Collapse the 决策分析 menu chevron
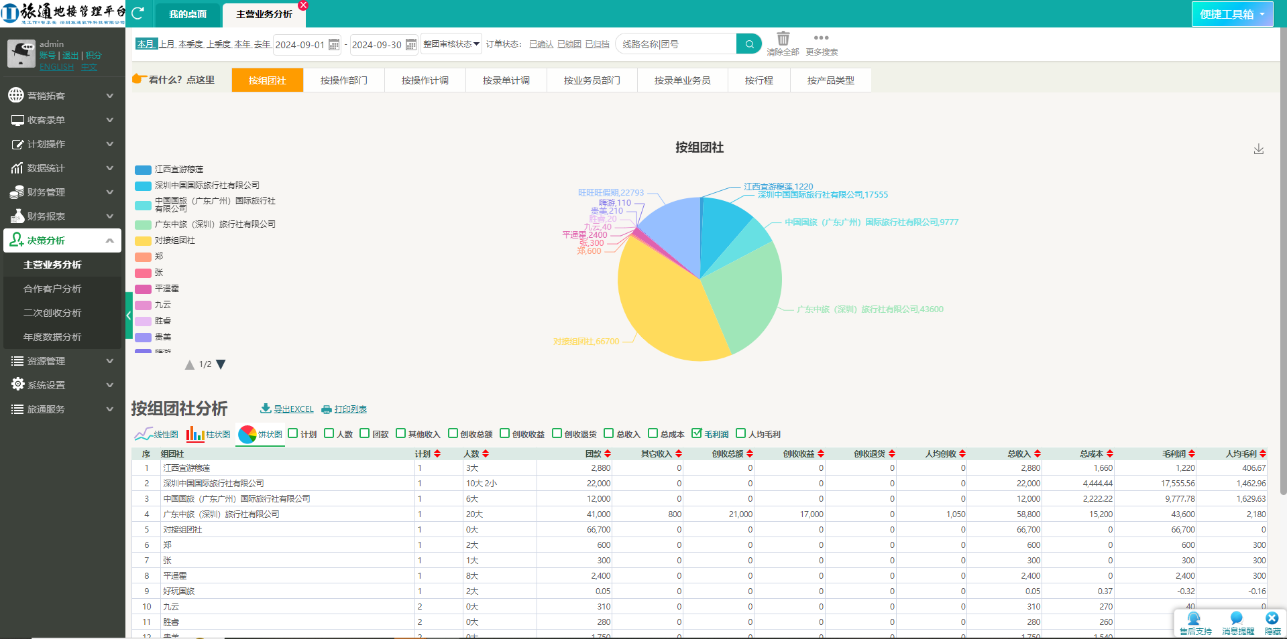Image resolution: width=1287 pixels, height=639 pixels. 110,240
